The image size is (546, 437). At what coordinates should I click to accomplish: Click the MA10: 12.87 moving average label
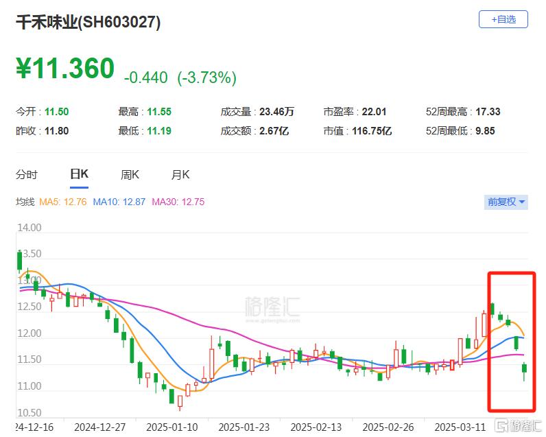coord(119,202)
